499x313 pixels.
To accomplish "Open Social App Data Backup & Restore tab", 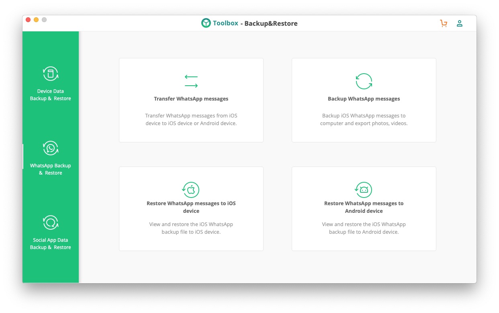I will coord(51,233).
